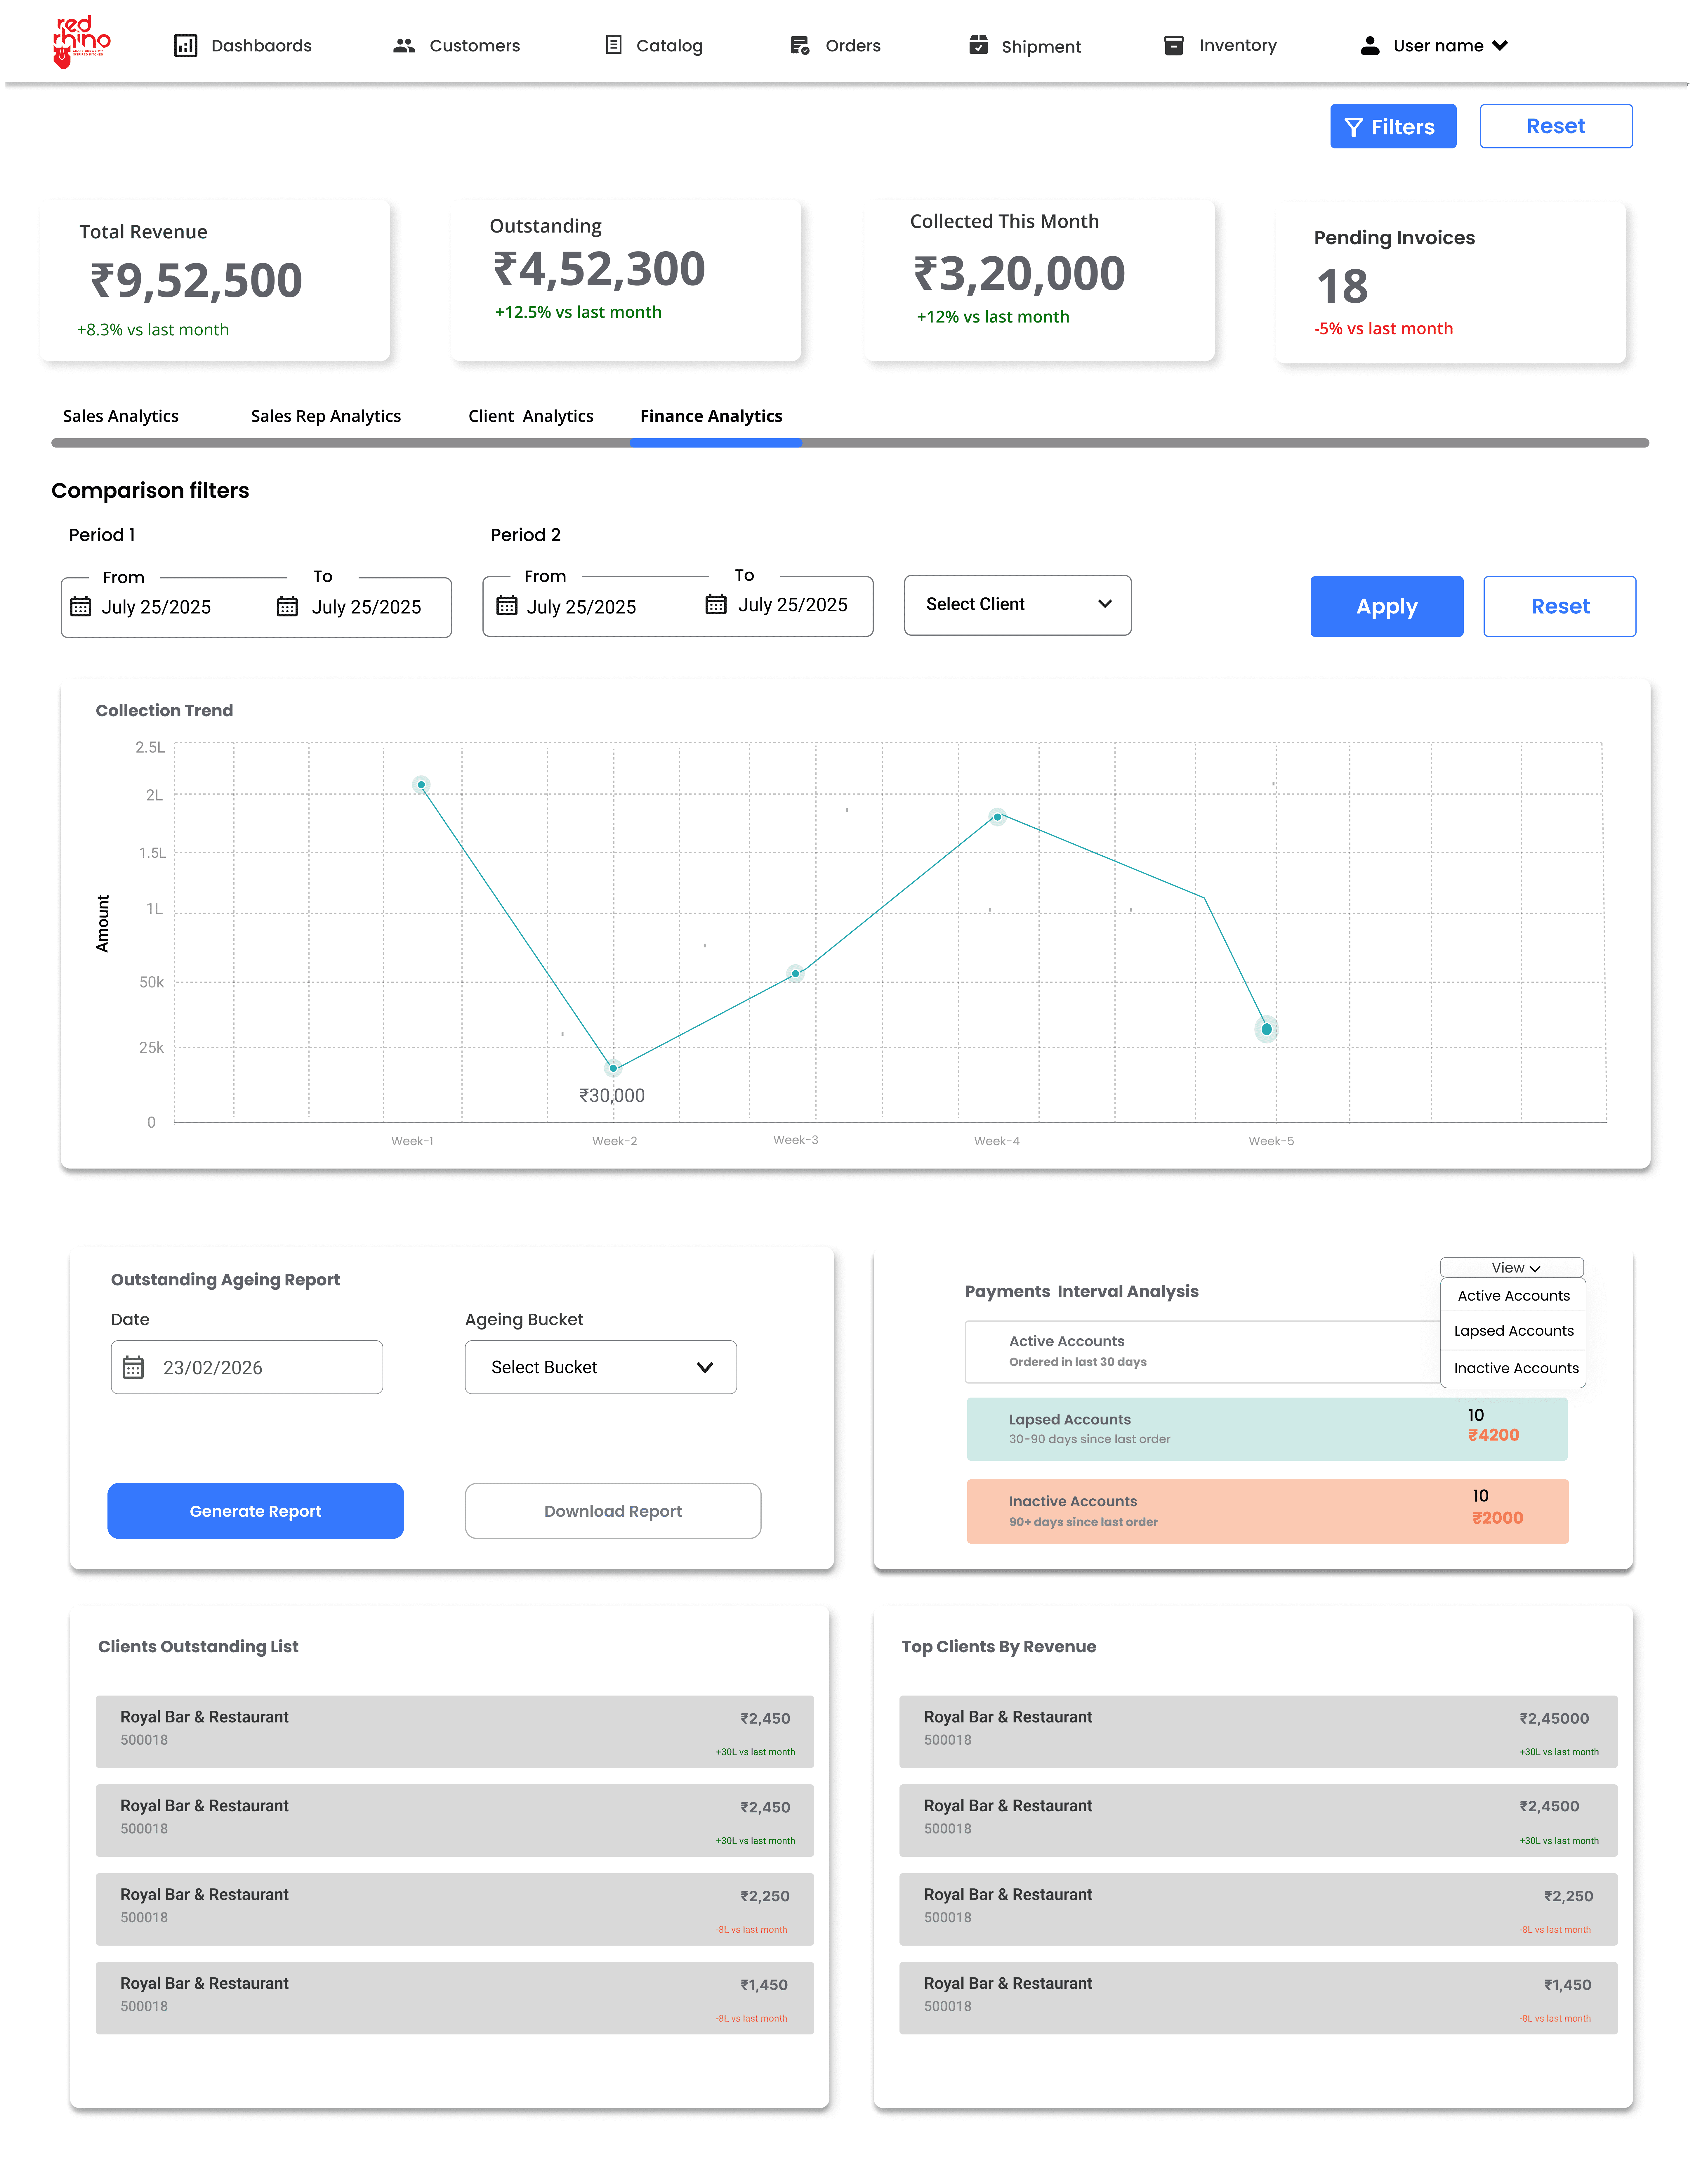Image resolution: width=1695 pixels, height=2184 pixels.
Task: Click Generate Report button
Action: (x=256, y=1511)
